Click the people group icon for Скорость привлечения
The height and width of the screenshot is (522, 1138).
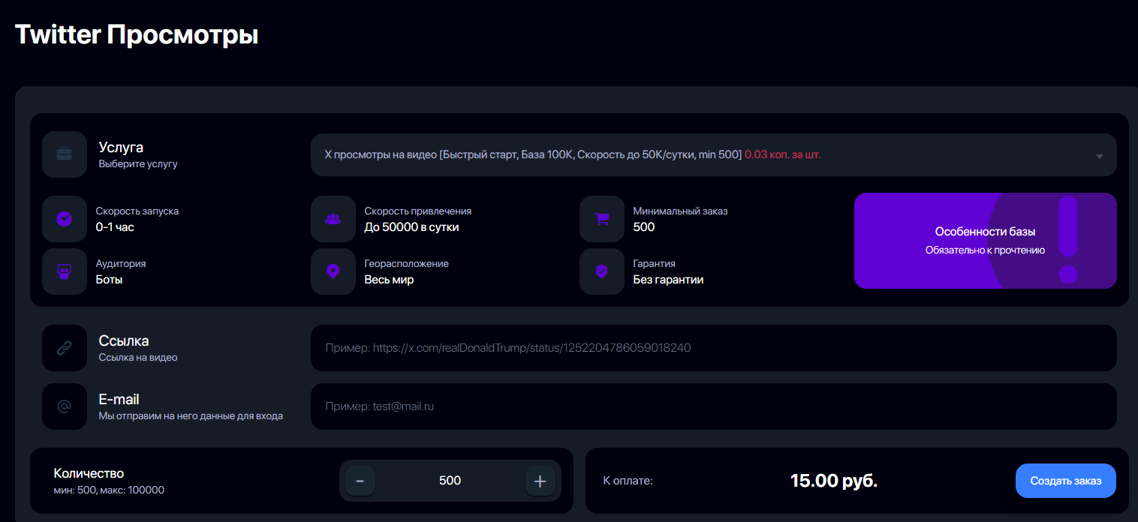pos(333,219)
